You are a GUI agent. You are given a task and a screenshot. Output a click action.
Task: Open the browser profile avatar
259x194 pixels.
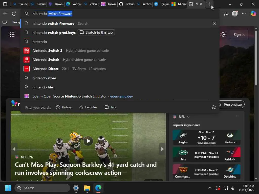pyautogui.click(x=235, y=14)
